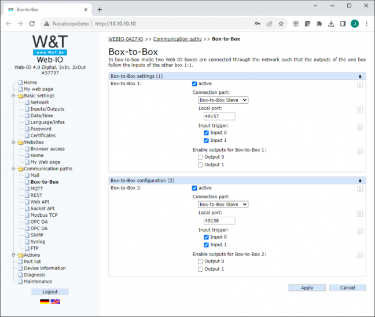
Task: Follow WEBIO-0A2740 breadcrumb link
Action: coord(126,39)
